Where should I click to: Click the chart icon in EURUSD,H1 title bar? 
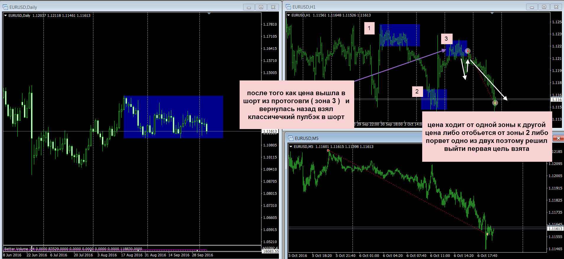[x=288, y=7]
